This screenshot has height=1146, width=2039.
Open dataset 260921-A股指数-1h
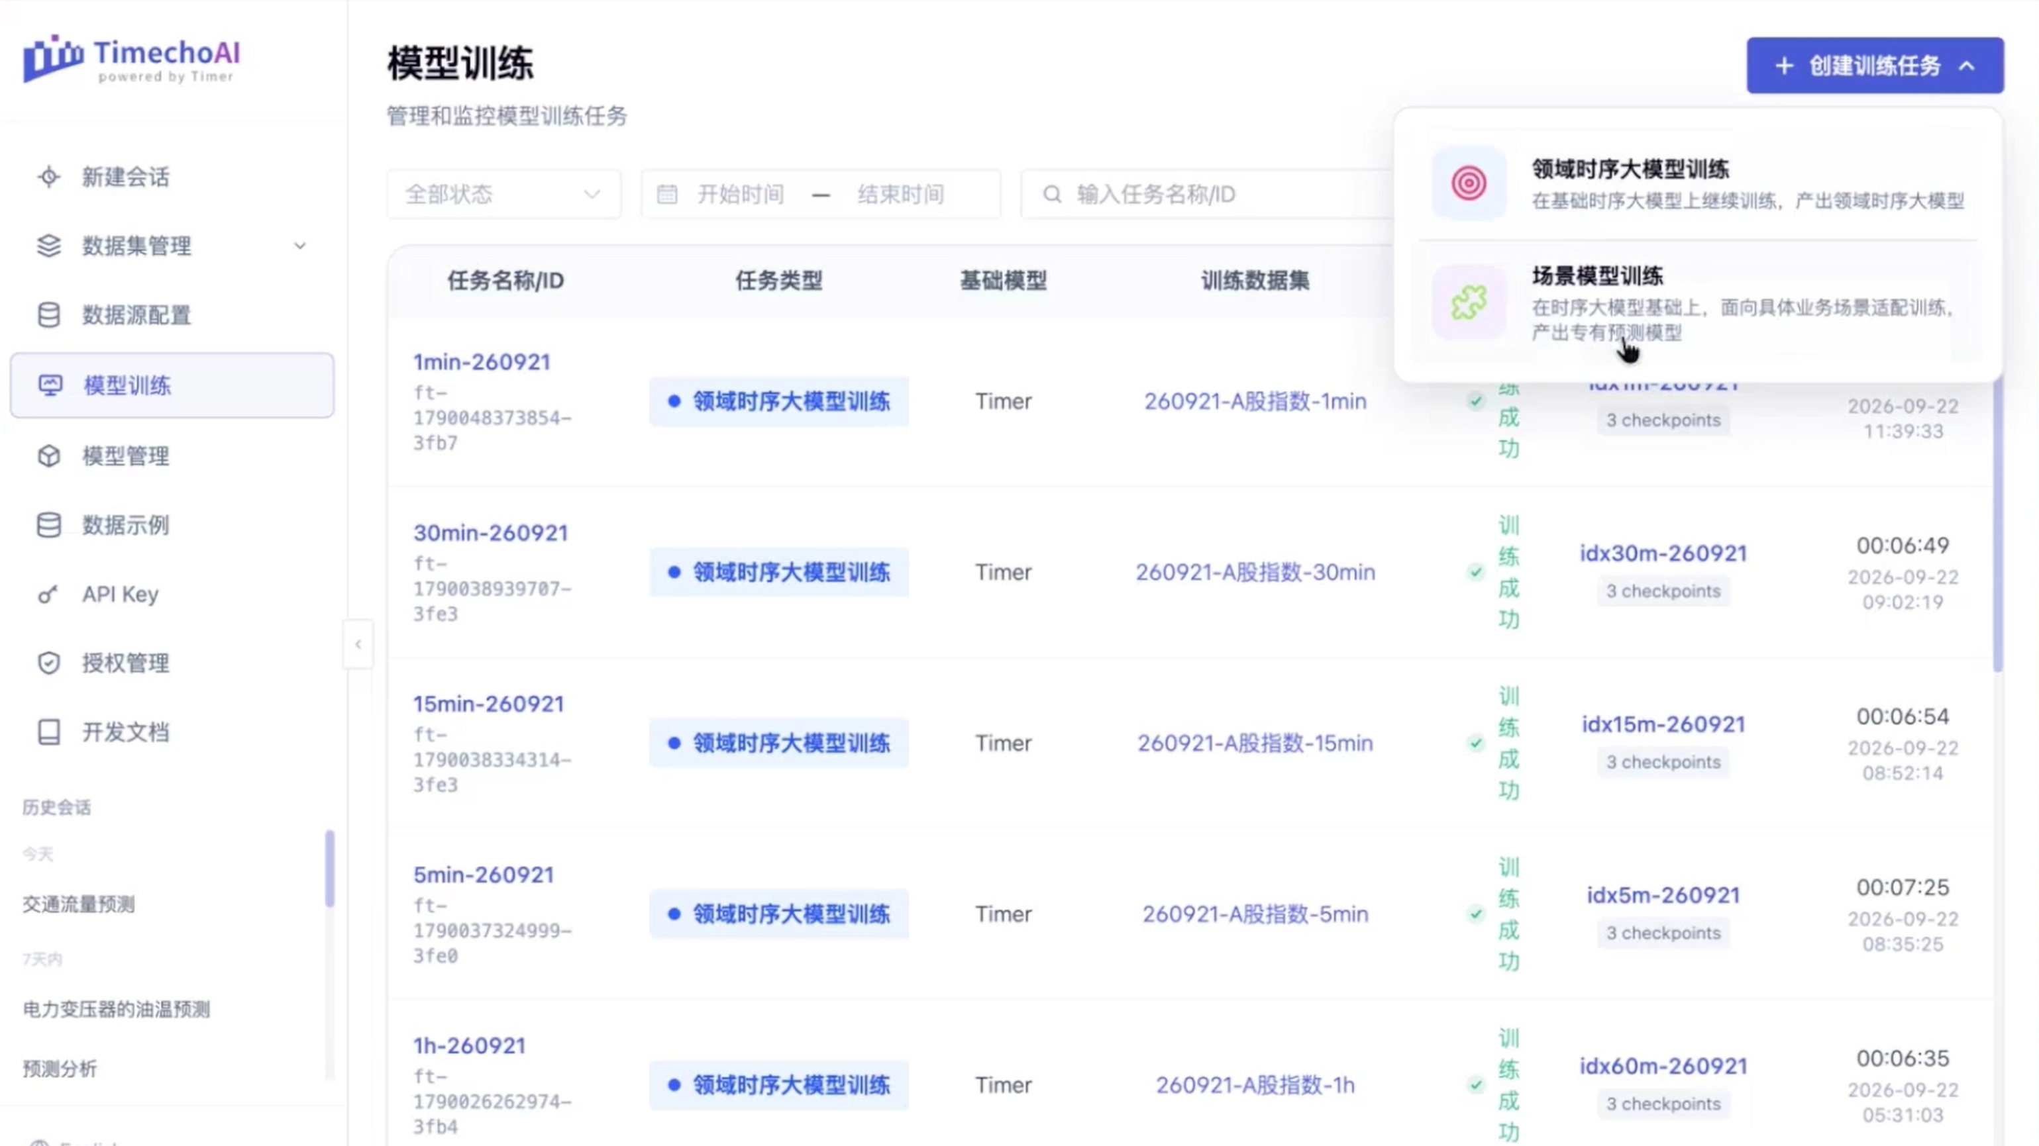point(1255,1085)
